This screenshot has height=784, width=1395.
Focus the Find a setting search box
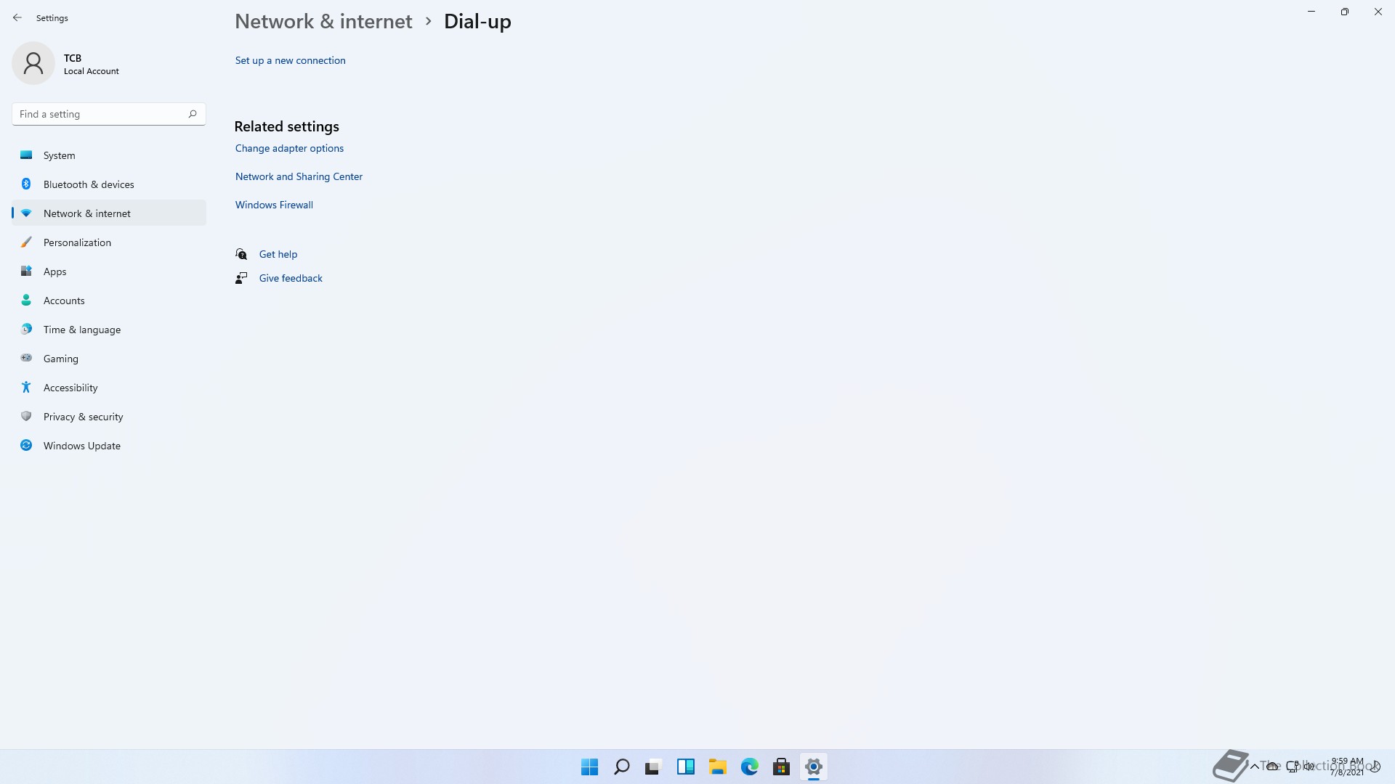coord(109,114)
